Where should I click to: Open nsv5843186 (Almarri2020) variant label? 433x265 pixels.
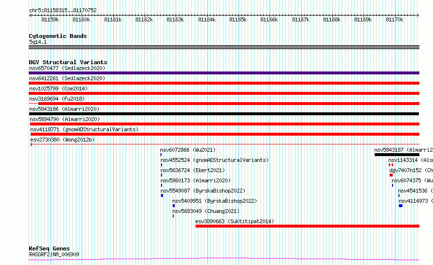(x=64, y=109)
